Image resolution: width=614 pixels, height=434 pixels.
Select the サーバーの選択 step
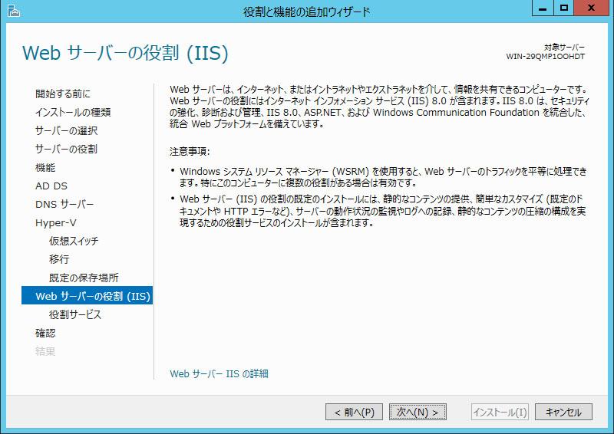[x=66, y=130]
